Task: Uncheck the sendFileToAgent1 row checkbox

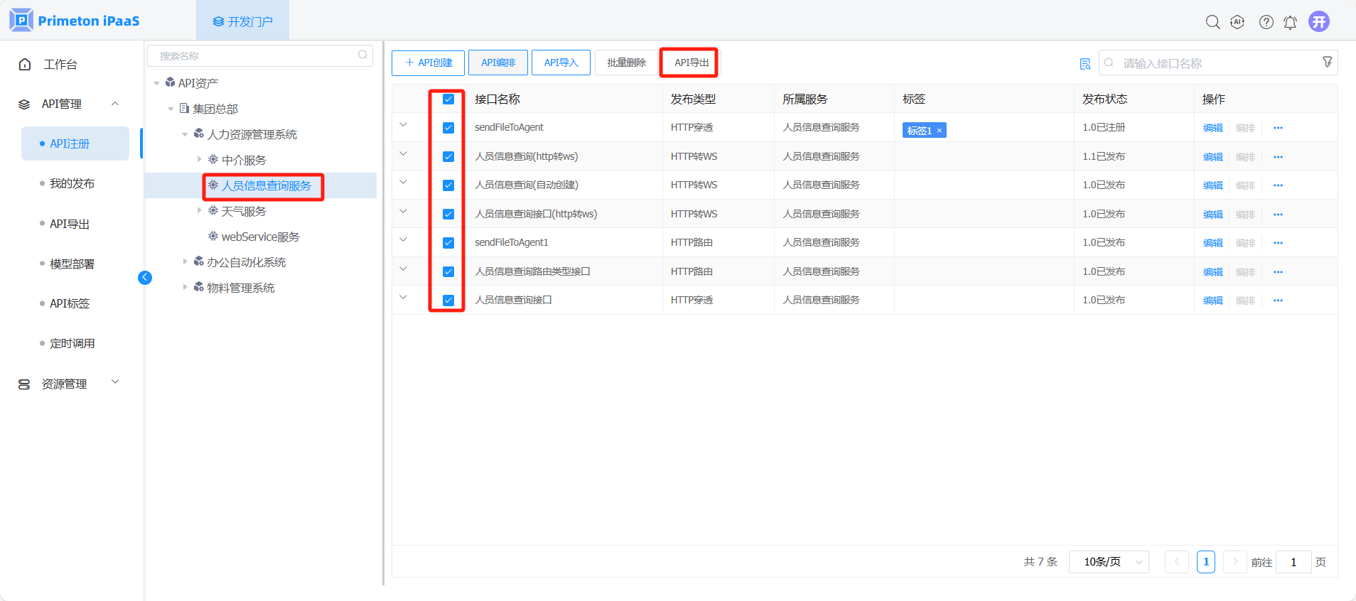Action: 448,243
